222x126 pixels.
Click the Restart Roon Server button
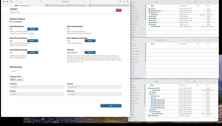32,41
